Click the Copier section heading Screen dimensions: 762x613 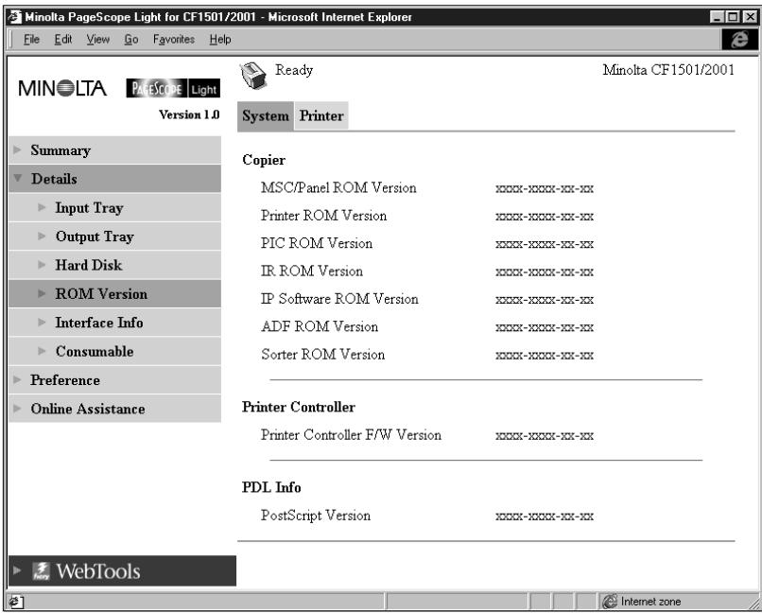[x=264, y=160]
